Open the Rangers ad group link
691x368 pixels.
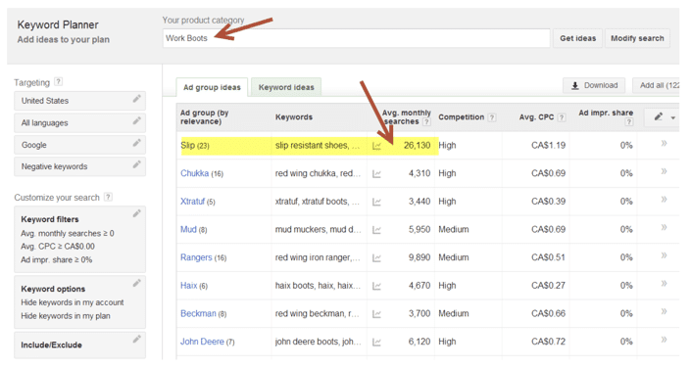196,257
